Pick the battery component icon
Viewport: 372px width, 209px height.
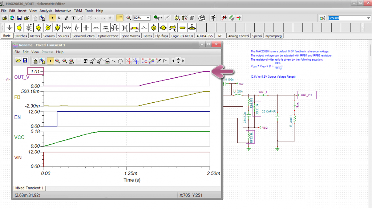click(29, 28)
